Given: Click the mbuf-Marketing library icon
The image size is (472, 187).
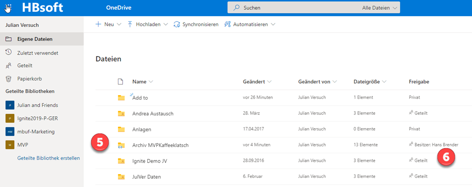Looking at the screenshot, I should pos(10,131).
